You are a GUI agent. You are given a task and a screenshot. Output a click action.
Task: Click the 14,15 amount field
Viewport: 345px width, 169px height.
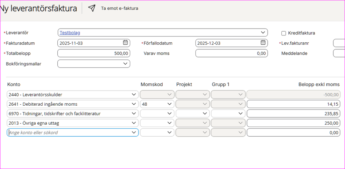[x=294, y=104]
